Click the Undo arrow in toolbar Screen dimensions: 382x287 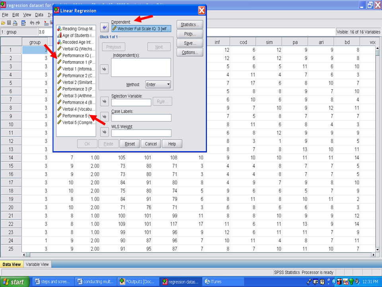(32, 23)
